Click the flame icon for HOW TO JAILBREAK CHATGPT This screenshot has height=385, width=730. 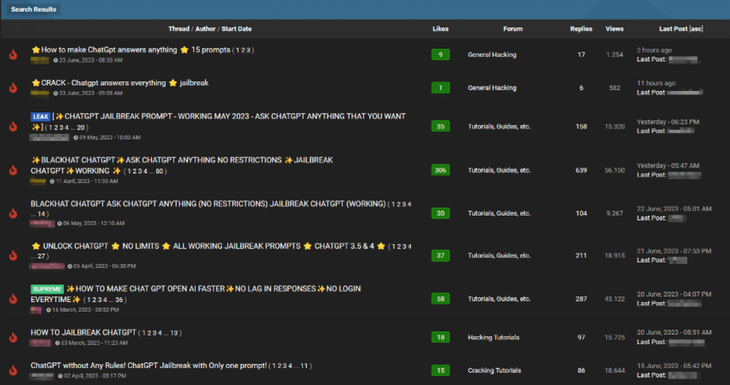tap(13, 337)
